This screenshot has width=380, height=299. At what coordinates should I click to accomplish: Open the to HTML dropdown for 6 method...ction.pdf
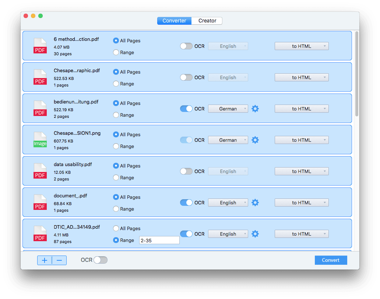click(302, 46)
